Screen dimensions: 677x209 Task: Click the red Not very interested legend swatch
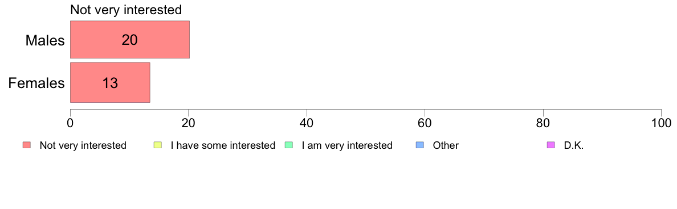(27, 145)
